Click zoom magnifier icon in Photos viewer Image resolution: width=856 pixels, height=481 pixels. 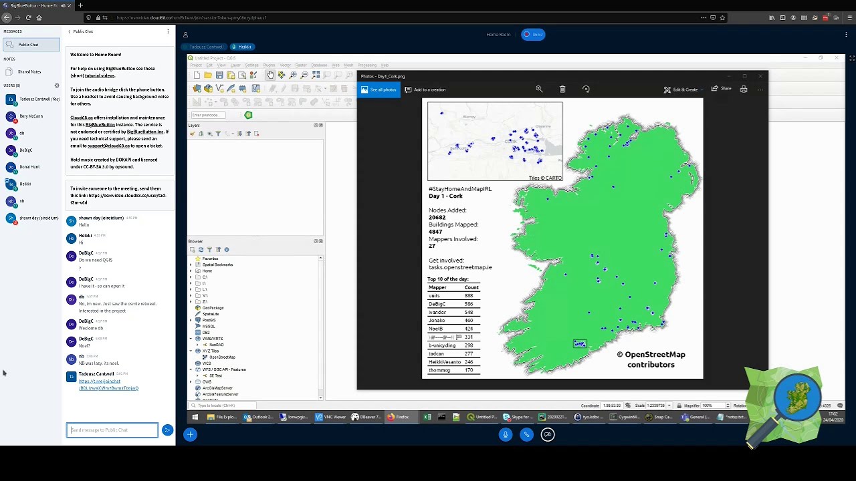click(539, 89)
